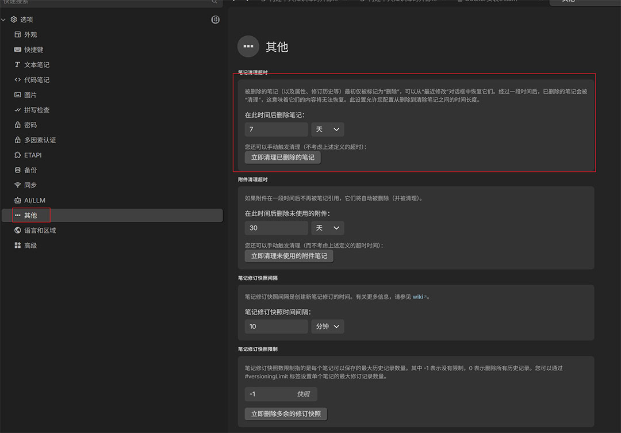Open the snapshot interval 分钟 dropdown
The height and width of the screenshot is (433, 621).
pyautogui.click(x=327, y=326)
